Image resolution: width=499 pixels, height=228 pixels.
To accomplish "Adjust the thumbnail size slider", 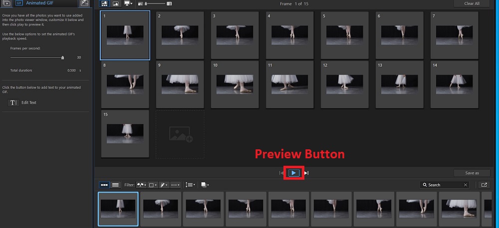I will coord(155,4).
